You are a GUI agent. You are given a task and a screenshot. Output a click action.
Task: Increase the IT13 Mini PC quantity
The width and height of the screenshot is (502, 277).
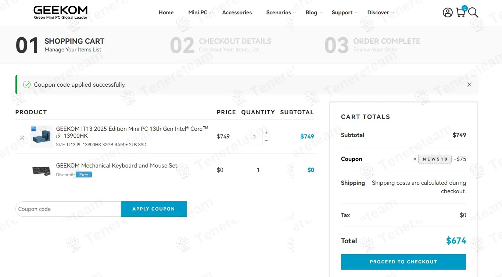266,133
